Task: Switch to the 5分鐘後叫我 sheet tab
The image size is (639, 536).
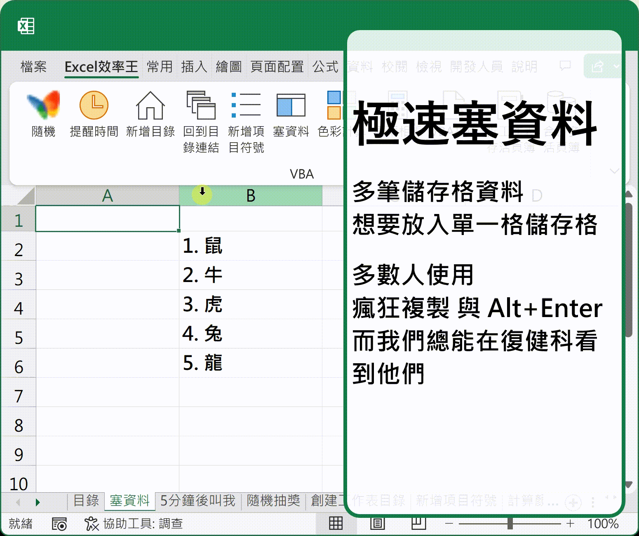Action: tap(197, 501)
